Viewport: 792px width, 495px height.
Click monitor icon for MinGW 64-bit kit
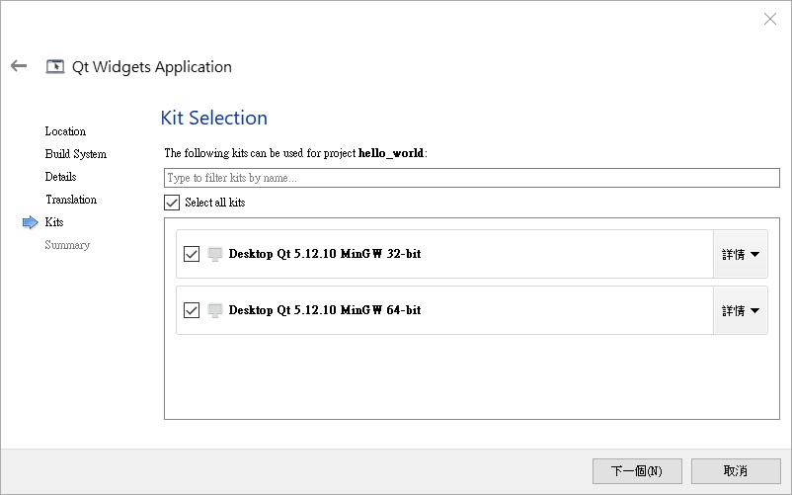pos(215,310)
